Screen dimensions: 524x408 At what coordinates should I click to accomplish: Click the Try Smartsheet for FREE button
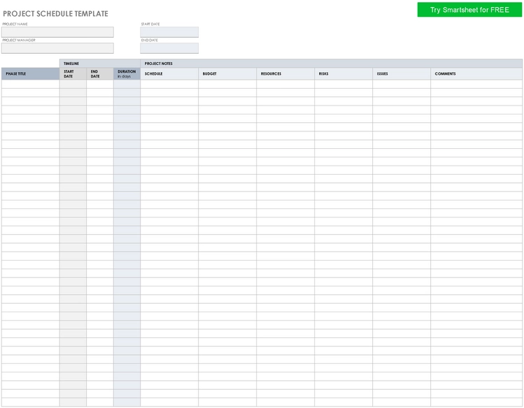[469, 10]
